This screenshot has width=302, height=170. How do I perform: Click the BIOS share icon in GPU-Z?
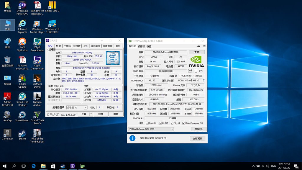190,71
